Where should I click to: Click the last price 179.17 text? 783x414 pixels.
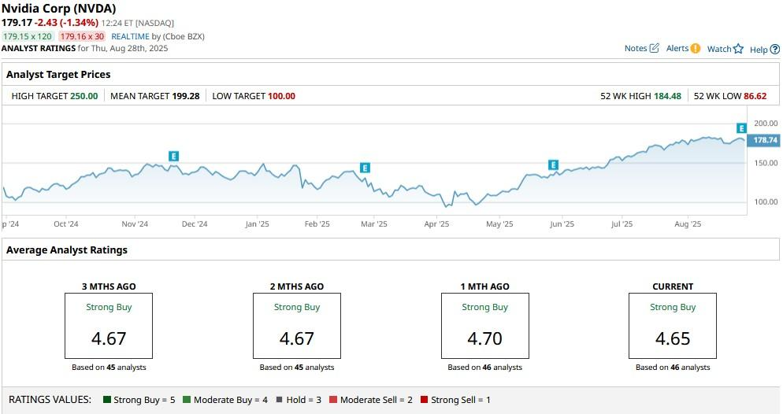tap(17, 23)
